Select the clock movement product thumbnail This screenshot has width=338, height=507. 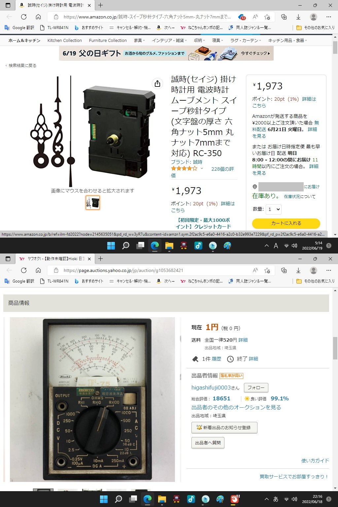(93, 203)
